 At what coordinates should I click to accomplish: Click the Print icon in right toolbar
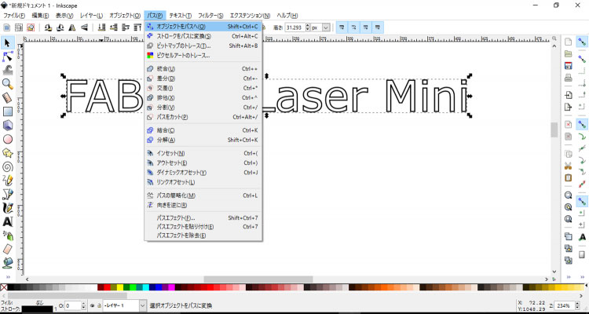pyautogui.click(x=568, y=78)
